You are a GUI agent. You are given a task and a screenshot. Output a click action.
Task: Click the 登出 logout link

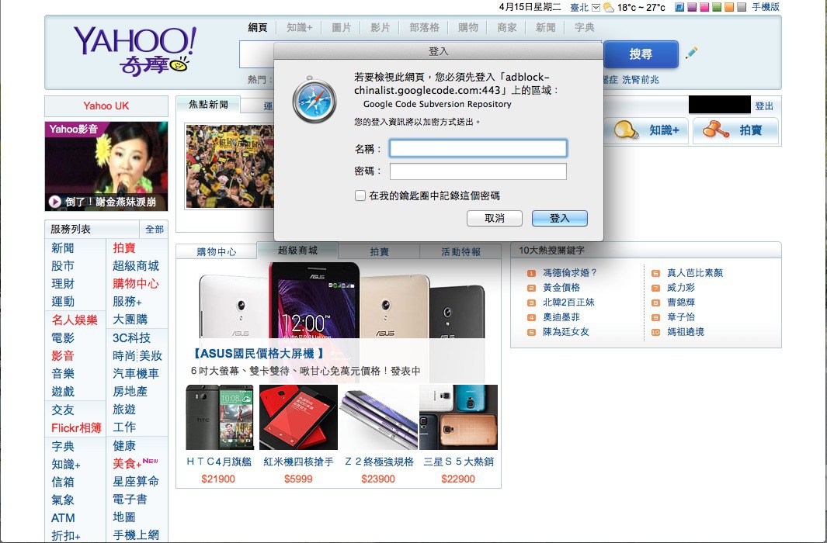764,105
